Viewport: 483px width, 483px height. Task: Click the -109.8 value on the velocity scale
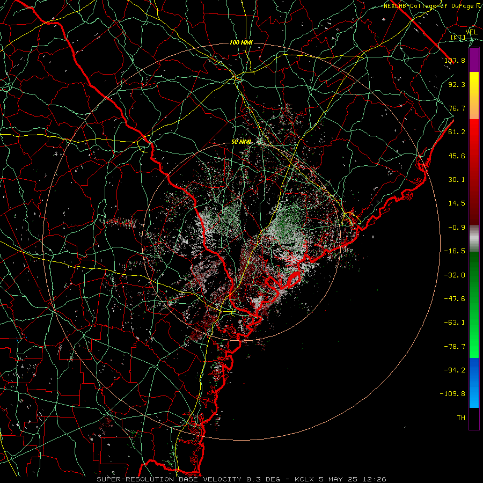452,394
